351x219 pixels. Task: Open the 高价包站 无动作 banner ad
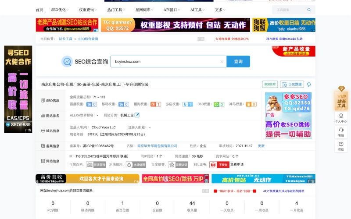pos(264,179)
